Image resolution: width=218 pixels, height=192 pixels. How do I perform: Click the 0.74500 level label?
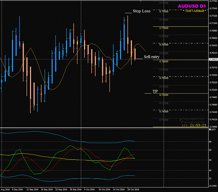pyautogui.click(x=164, y=111)
